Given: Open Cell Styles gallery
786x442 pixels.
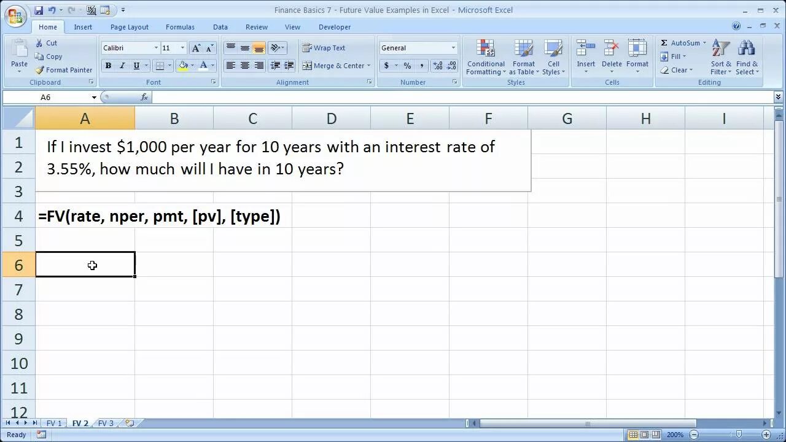Looking at the screenshot, I should click(553, 58).
